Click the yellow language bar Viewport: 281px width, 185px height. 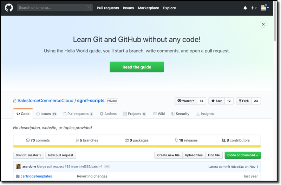(x=137, y=146)
